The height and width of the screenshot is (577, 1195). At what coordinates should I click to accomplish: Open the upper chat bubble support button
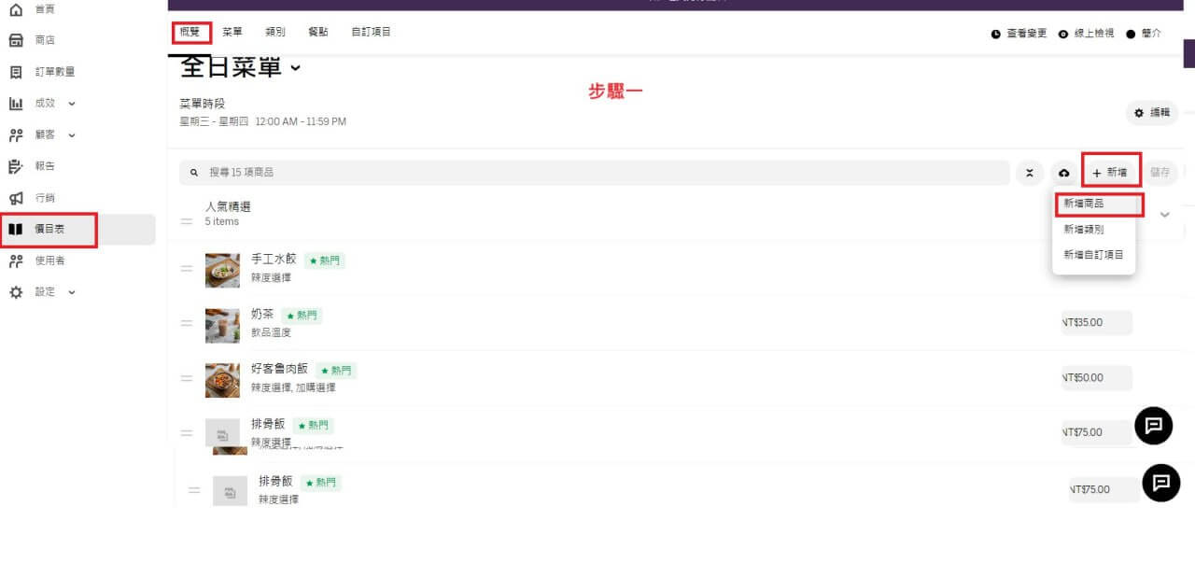pos(1153,426)
